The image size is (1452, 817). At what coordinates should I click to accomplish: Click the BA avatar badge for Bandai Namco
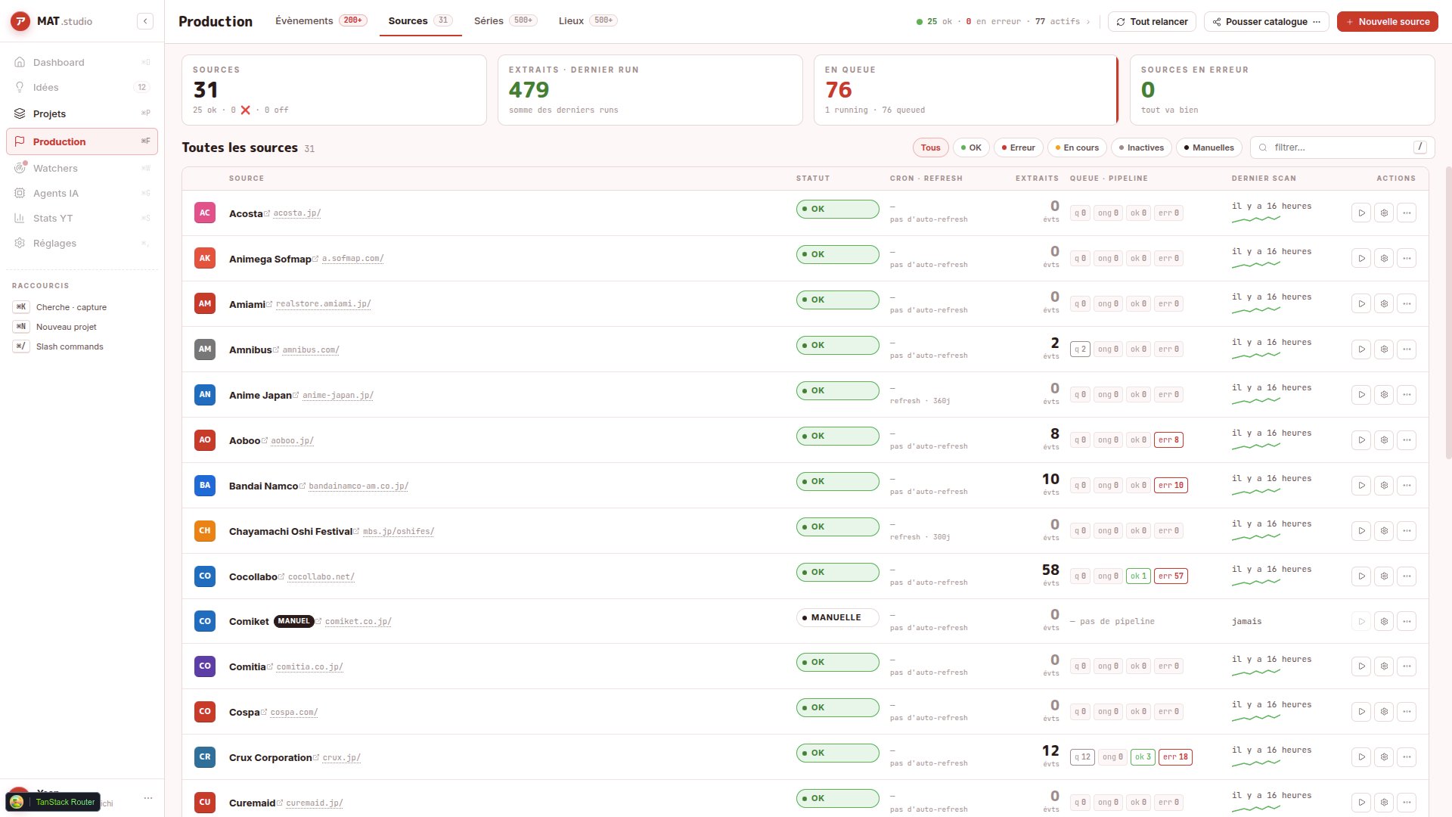coord(205,486)
